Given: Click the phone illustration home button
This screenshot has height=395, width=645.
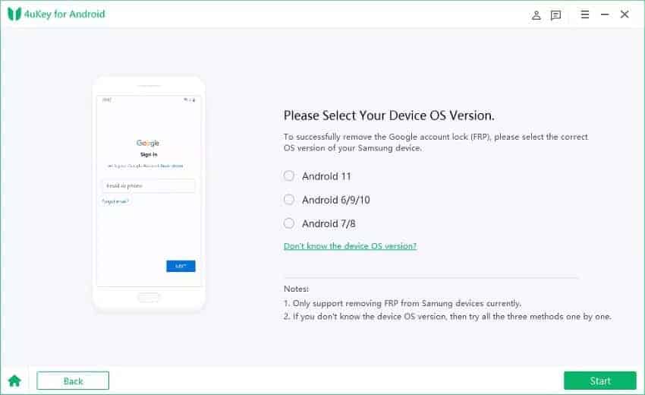Looking at the screenshot, I should (x=149, y=297).
